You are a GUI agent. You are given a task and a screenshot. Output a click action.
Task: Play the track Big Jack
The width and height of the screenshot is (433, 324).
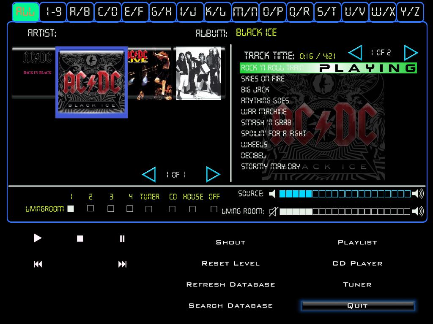(x=255, y=90)
